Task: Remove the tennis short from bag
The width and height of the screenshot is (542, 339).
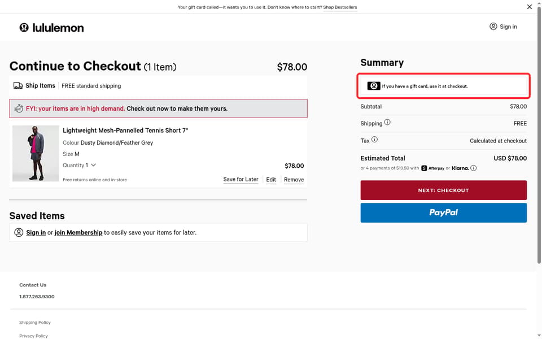Action: [294, 180]
